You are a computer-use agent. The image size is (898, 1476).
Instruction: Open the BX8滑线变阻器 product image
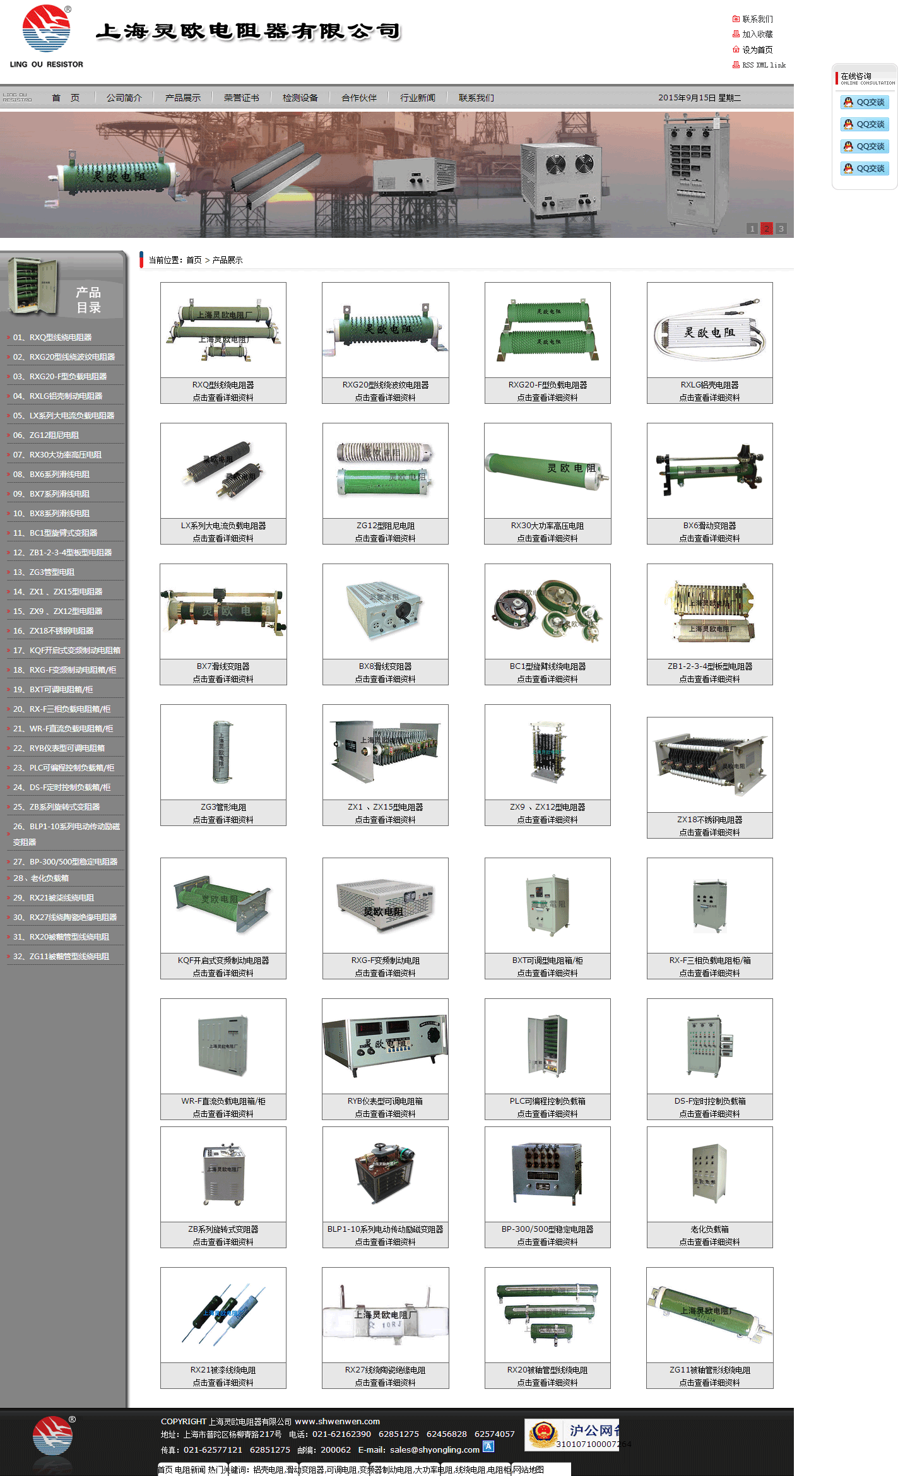tap(385, 611)
